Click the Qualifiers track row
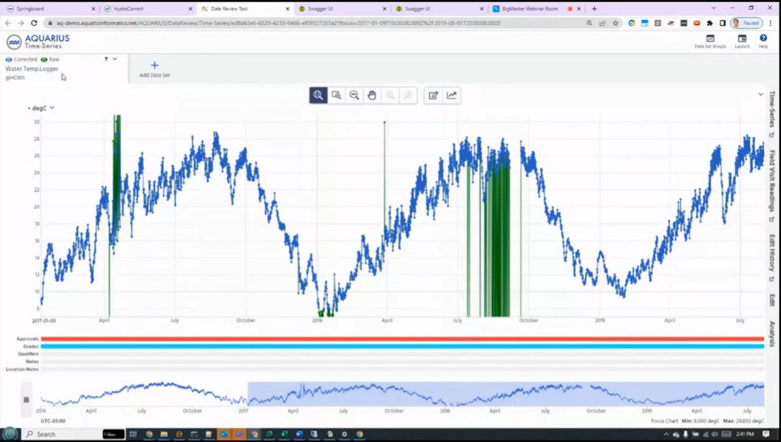The height and width of the screenshot is (442, 781). pyautogui.click(x=402, y=354)
